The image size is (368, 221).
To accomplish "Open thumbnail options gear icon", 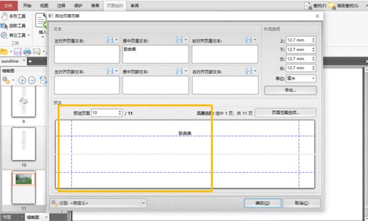I will 6,80.
